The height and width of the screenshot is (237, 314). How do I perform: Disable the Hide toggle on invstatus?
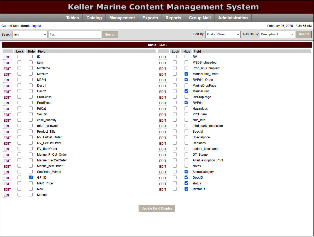[x=186, y=189]
